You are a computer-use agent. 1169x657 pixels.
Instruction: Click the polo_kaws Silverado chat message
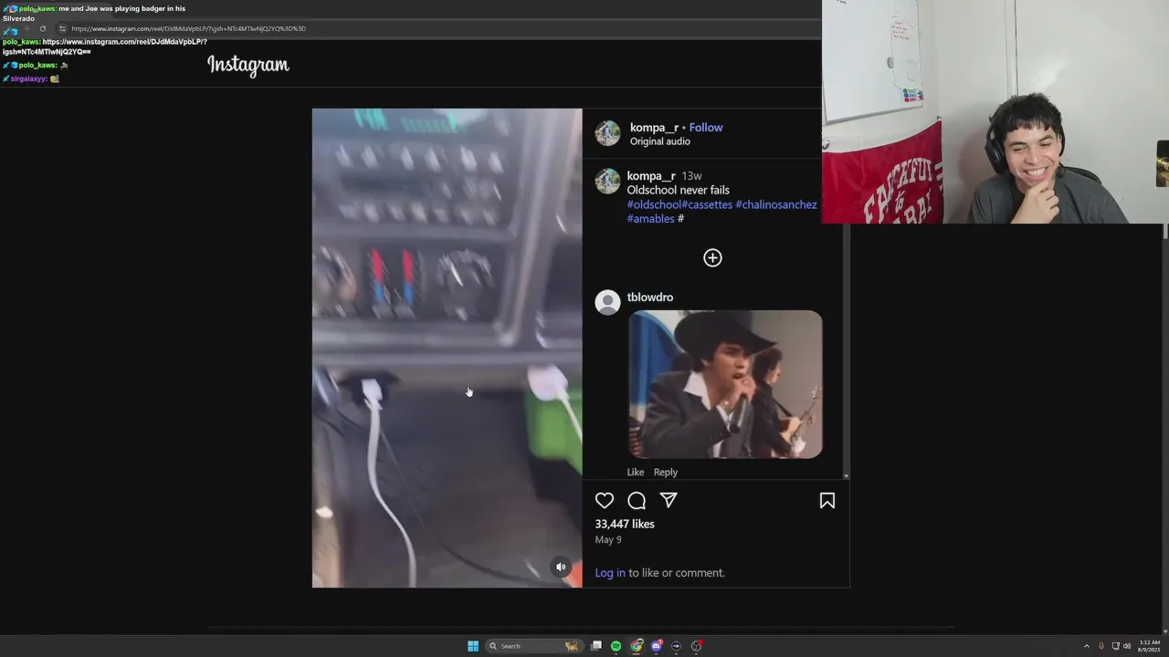tap(95, 14)
